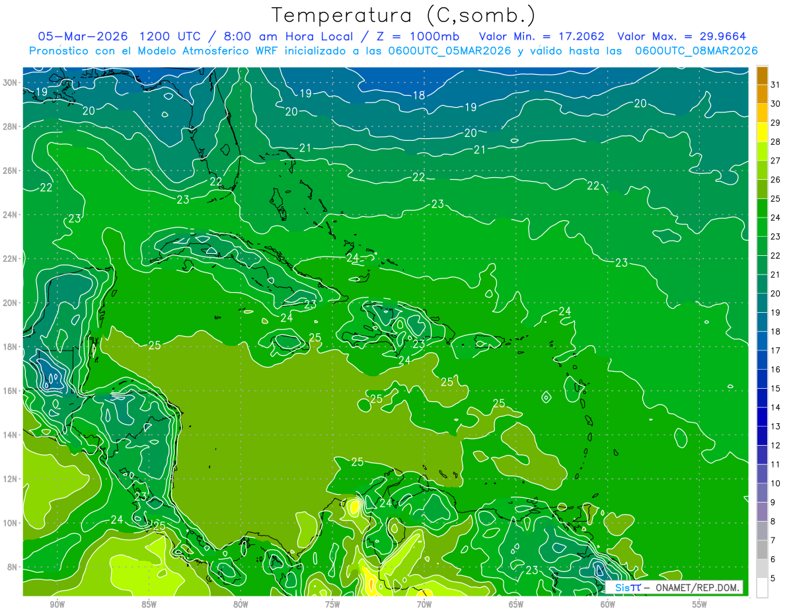Click the colorbar scale label "8"
This screenshot has height=613, width=793.
774,521
